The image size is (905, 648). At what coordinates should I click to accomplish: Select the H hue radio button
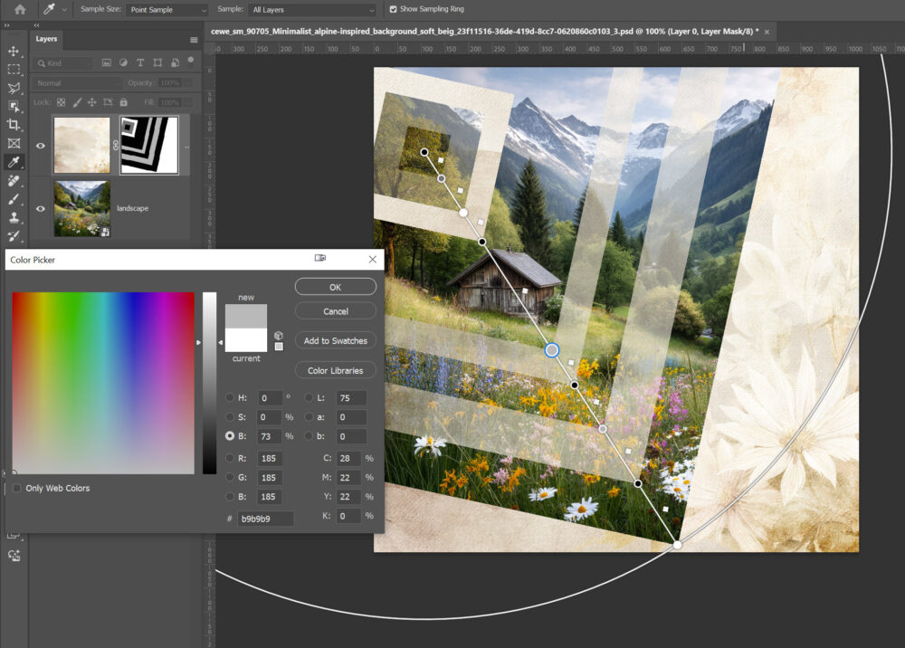pyautogui.click(x=230, y=397)
